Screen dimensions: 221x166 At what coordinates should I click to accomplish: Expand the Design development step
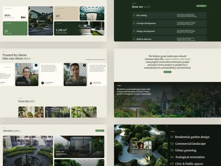tap(169, 31)
